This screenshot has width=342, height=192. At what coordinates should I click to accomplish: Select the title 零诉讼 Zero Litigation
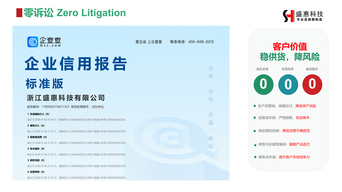click(x=75, y=13)
